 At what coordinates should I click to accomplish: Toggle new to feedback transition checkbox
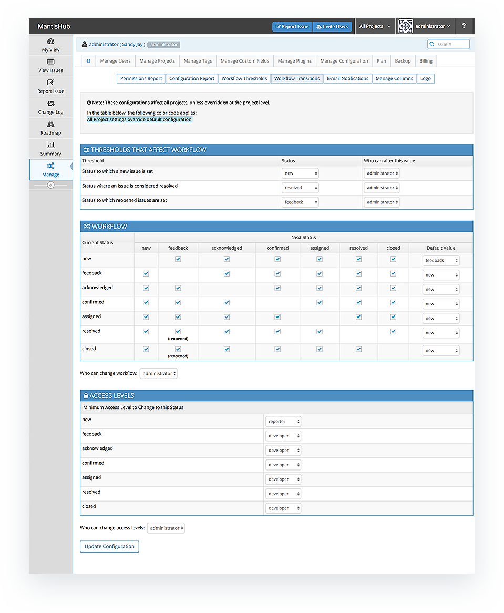(x=178, y=259)
